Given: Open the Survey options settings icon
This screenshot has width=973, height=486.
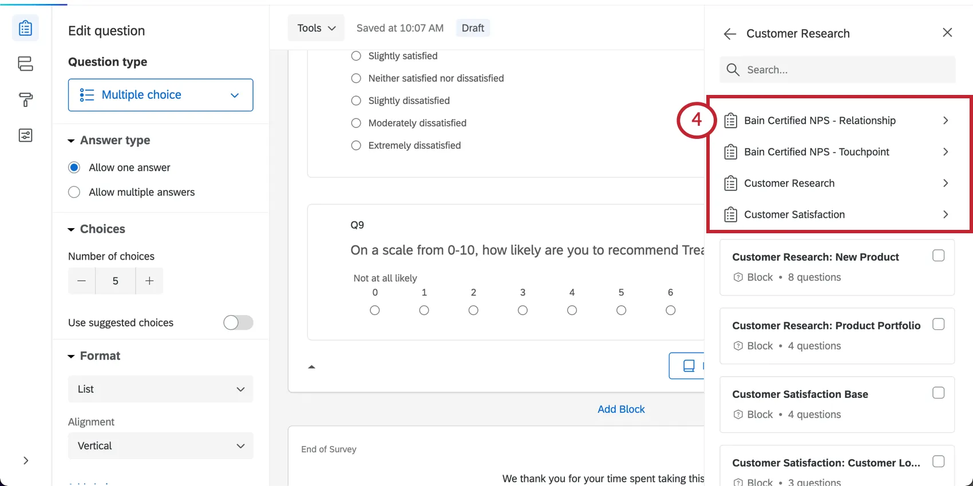Looking at the screenshot, I should click(x=25, y=136).
